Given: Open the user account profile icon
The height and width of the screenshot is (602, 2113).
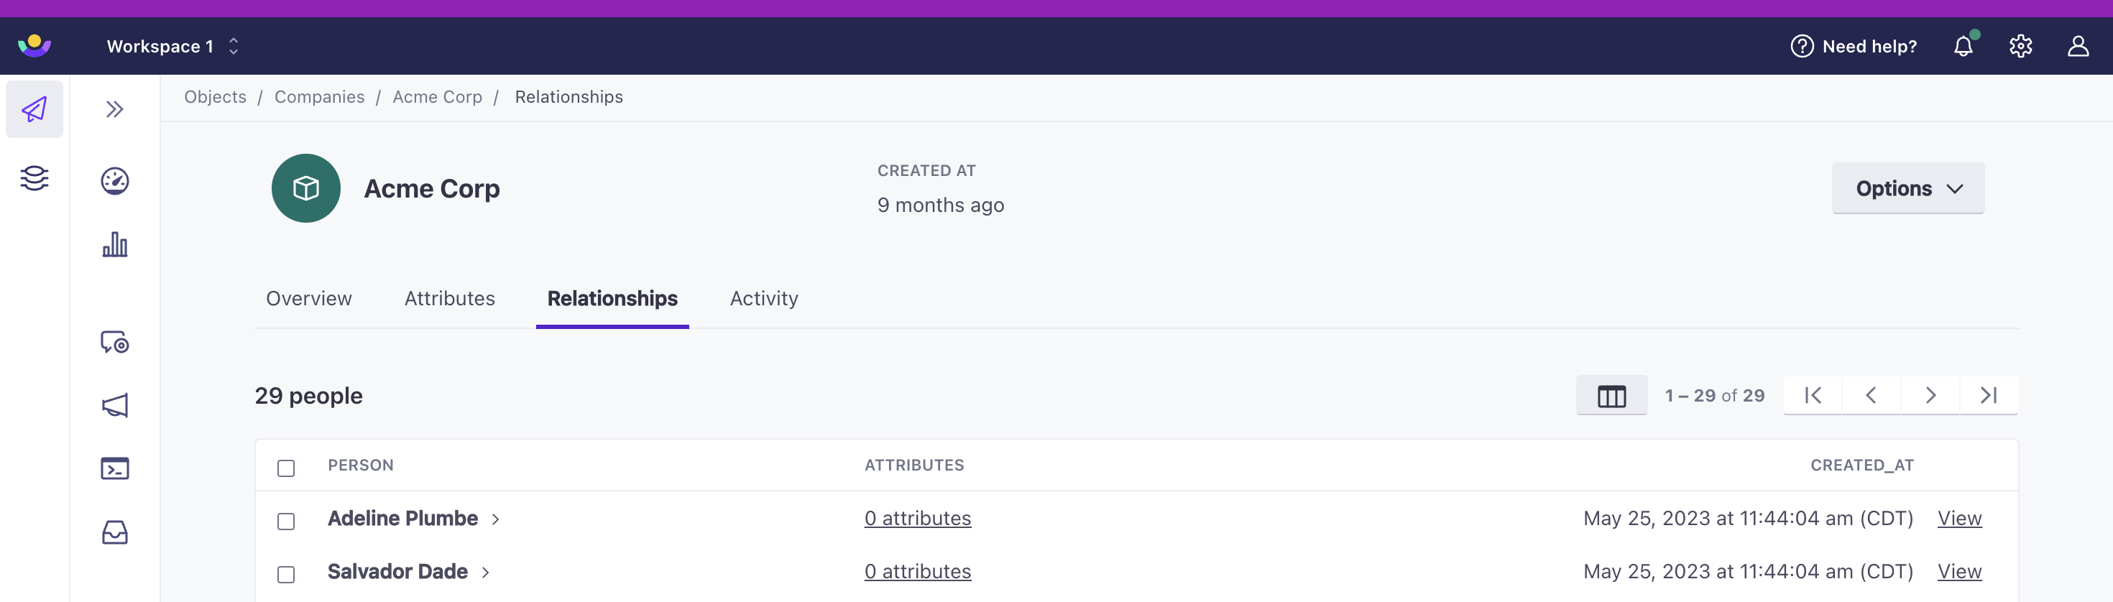Looking at the screenshot, I should pyautogui.click(x=2077, y=47).
